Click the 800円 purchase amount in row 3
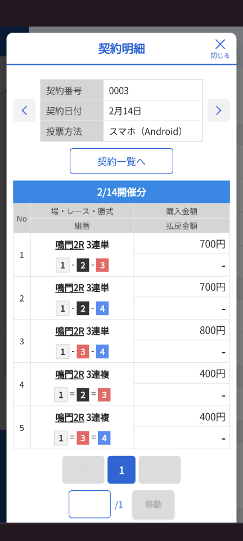 coord(213,331)
